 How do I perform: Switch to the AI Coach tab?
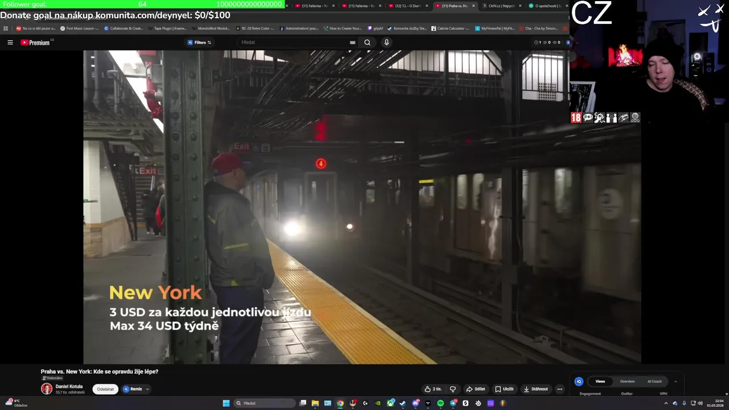654,381
